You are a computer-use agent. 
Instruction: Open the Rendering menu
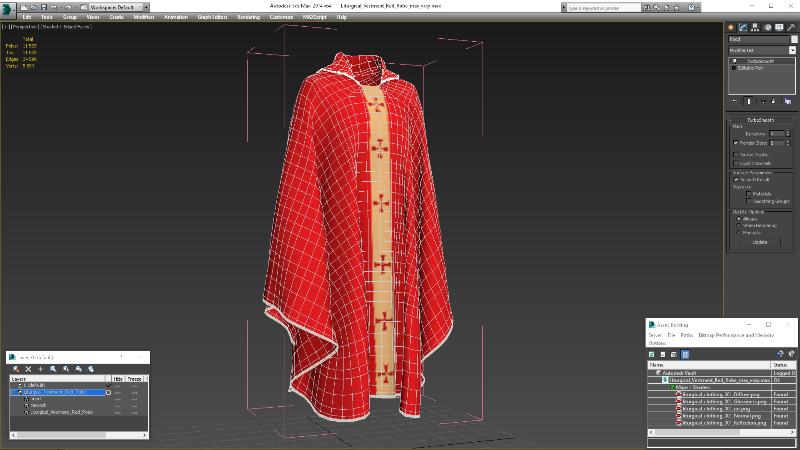248,17
